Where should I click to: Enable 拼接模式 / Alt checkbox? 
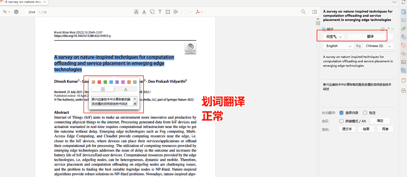click(x=341, y=121)
